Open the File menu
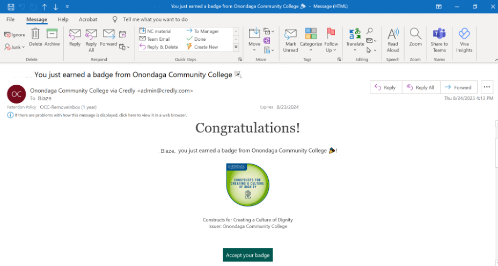The width and height of the screenshot is (498, 266). 11,19
